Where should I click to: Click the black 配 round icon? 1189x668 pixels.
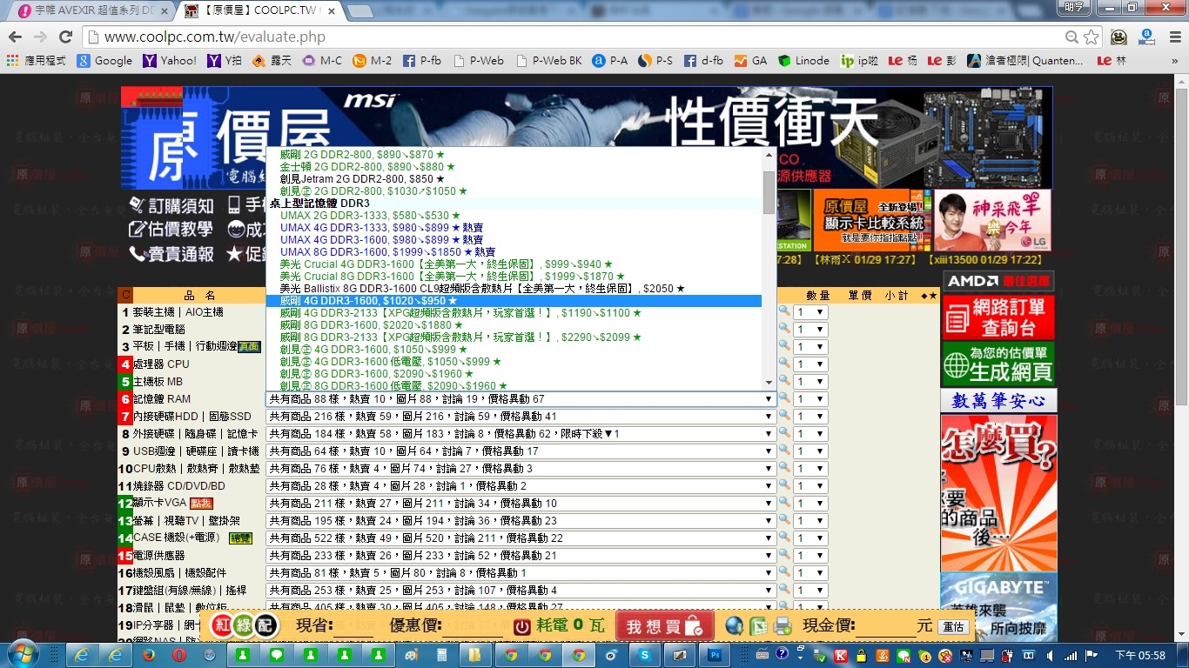coord(265,626)
